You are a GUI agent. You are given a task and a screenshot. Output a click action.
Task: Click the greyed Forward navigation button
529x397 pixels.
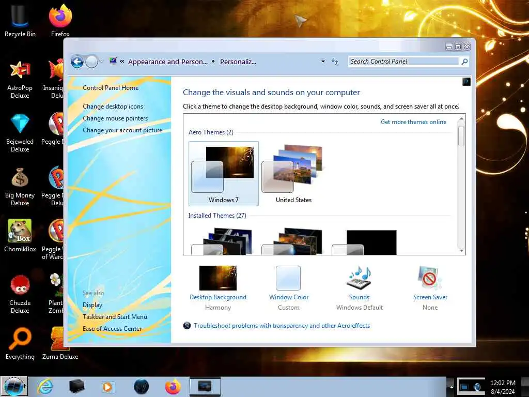point(91,62)
